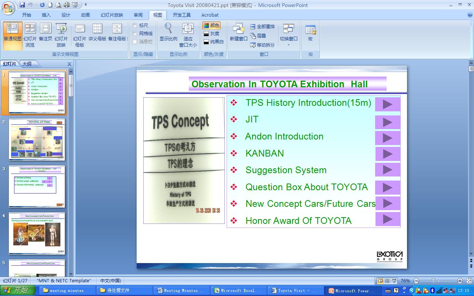Open the Acrobat tab

210,15
